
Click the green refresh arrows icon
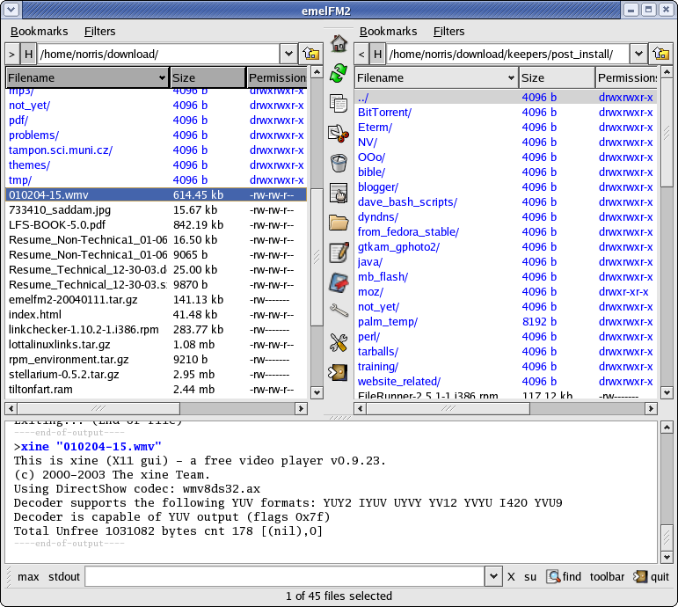tap(339, 73)
